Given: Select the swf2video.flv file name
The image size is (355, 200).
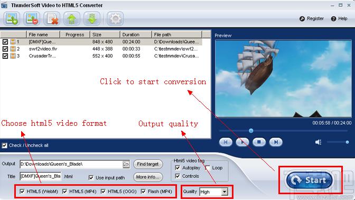Looking at the screenshot, I should click(x=43, y=49).
